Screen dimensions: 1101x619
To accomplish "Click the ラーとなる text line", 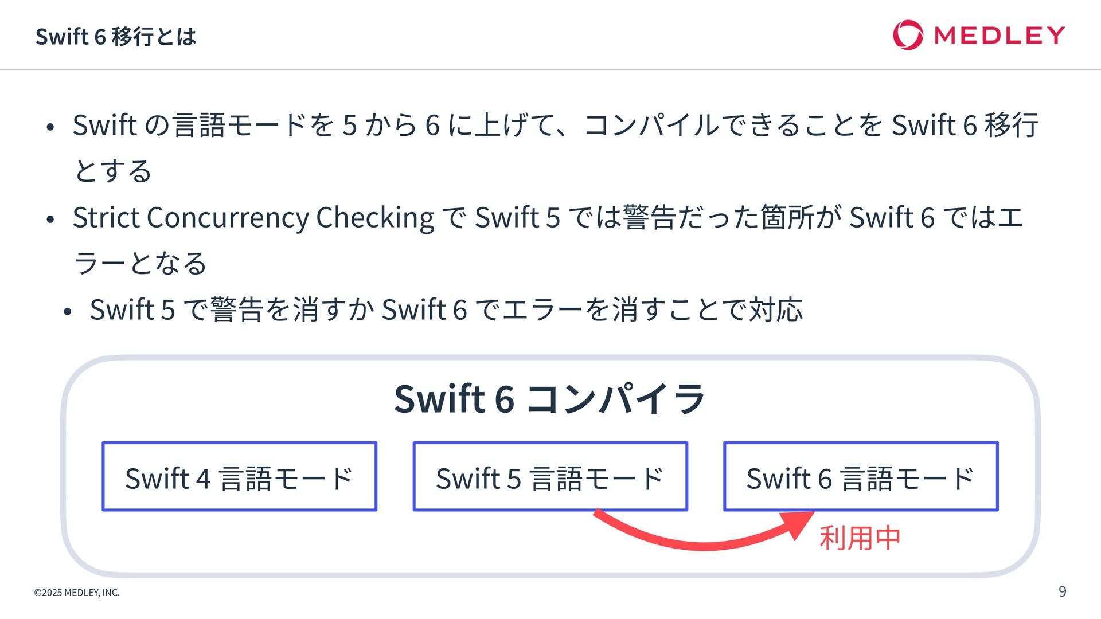I will [140, 263].
